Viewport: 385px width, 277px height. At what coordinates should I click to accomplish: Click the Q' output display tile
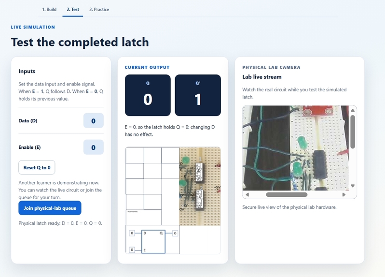click(198, 95)
